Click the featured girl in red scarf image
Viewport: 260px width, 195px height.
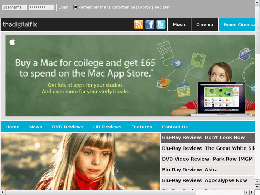click(80, 161)
